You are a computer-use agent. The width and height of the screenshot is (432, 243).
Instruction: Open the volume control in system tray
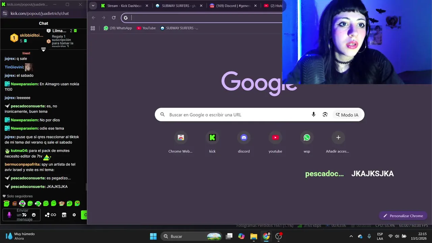coord(397,236)
